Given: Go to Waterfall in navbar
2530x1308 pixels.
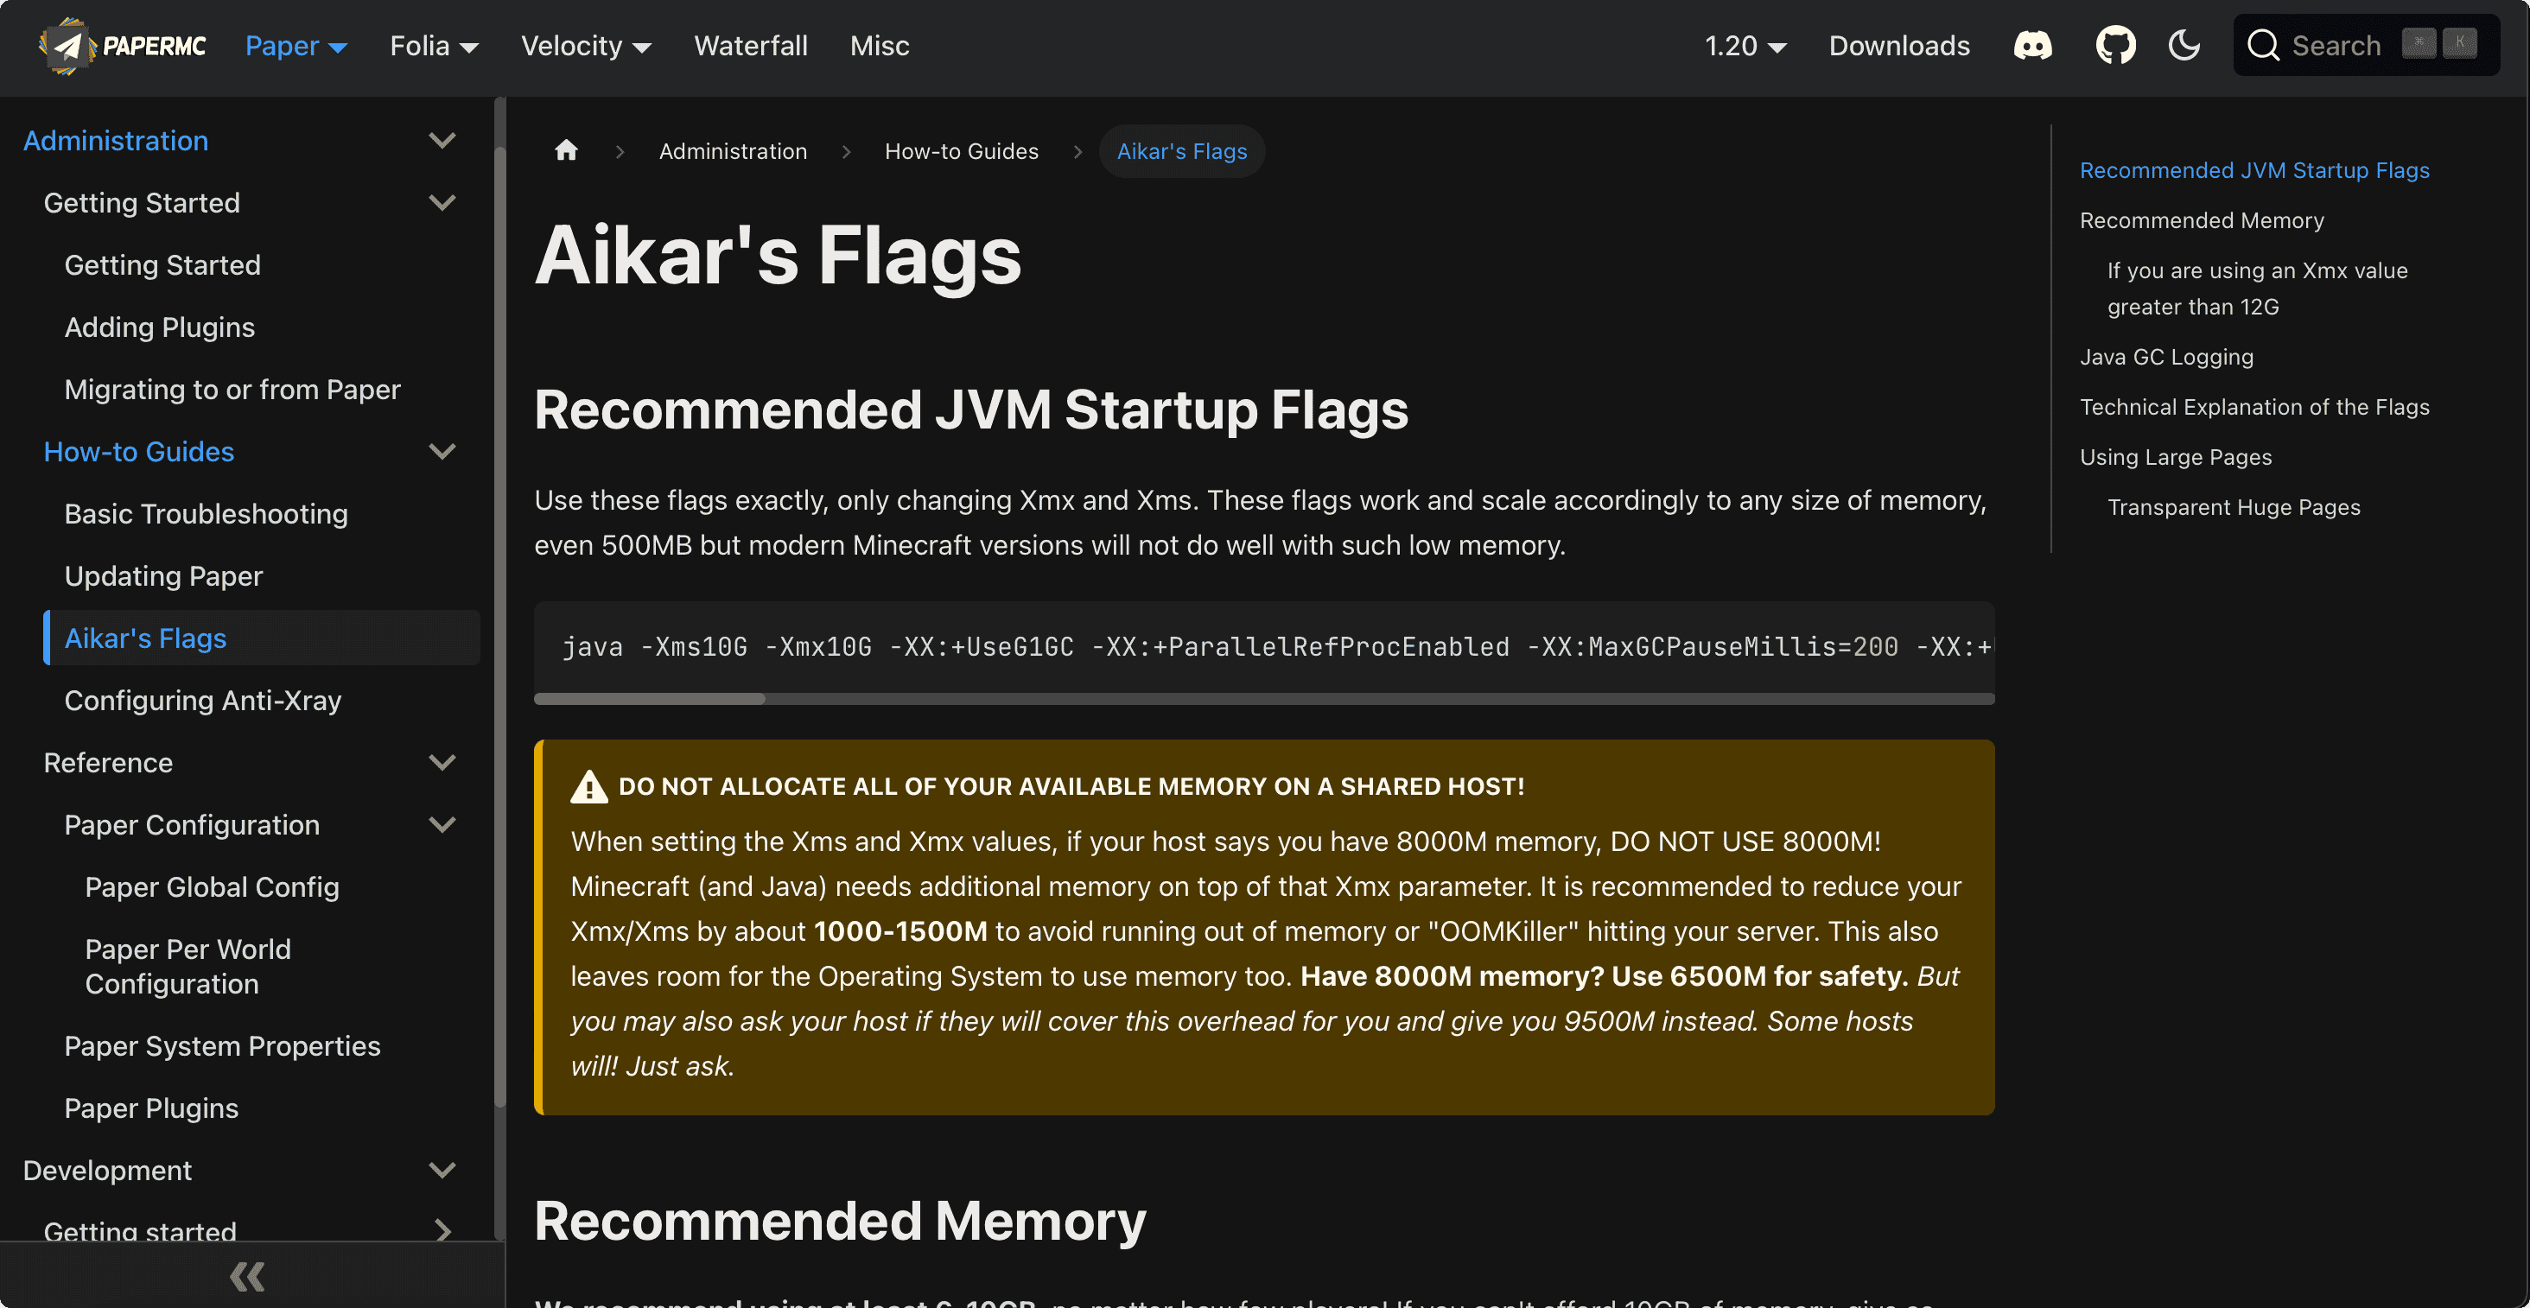Looking at the screenshot, I should pos(750,46).
